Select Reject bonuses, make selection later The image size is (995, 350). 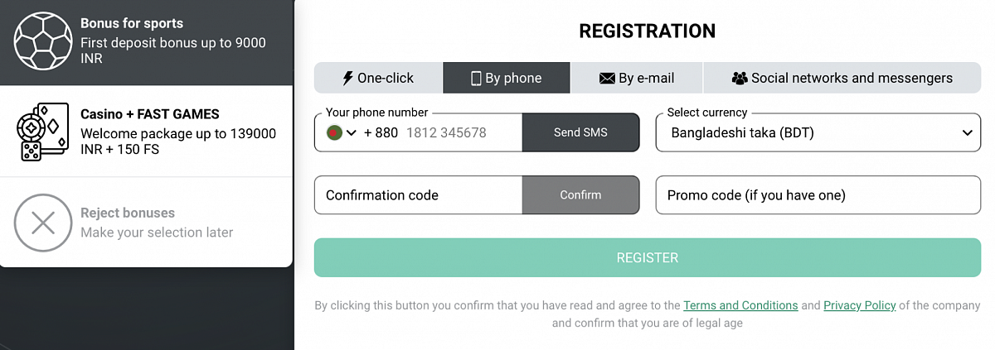point(156,223)
